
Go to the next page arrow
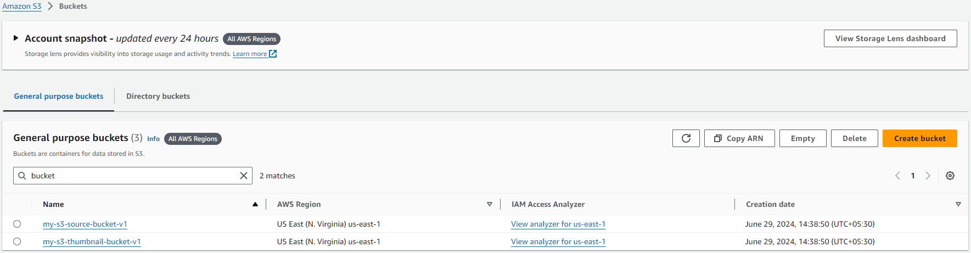pos(928,176)
